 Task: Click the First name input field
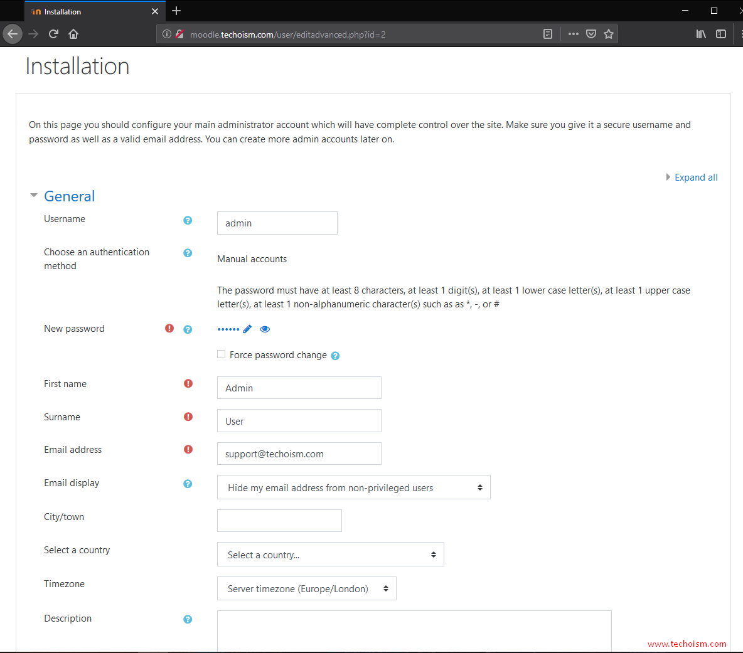click(x=299, y=388)
